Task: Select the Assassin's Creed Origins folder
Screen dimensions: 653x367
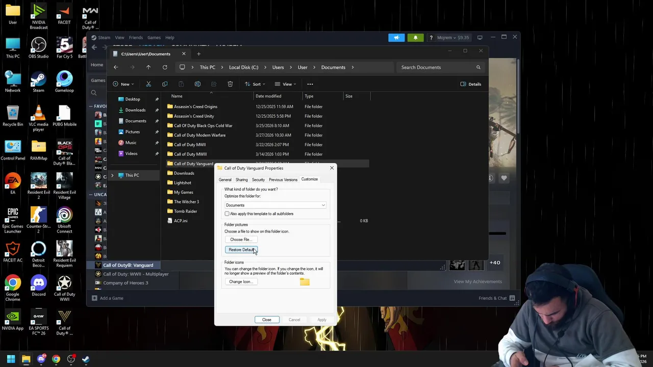Action: coord(195,107)
